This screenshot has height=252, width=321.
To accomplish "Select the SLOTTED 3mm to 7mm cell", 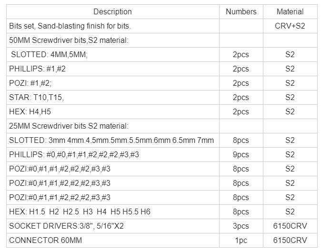I will pyautogui.click(x=113, y=141).
